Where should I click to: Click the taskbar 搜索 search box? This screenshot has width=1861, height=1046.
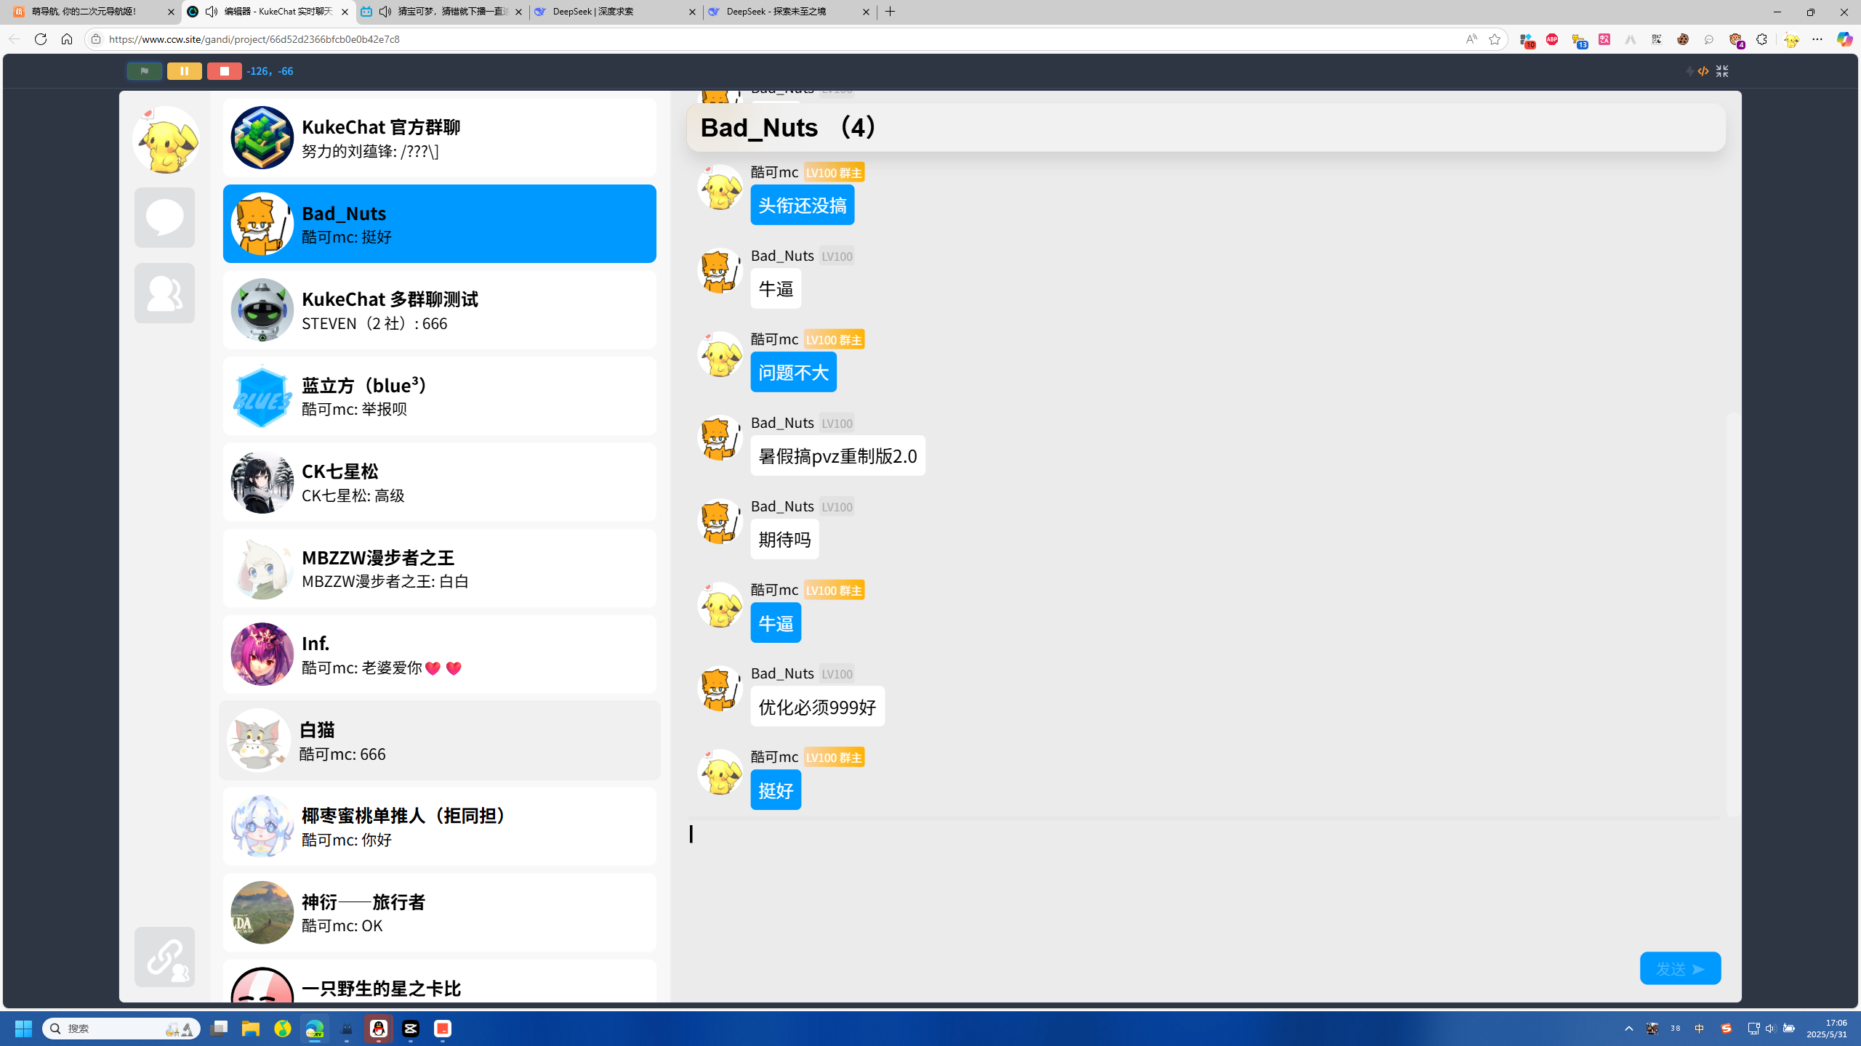click(x=121, y=1029)
